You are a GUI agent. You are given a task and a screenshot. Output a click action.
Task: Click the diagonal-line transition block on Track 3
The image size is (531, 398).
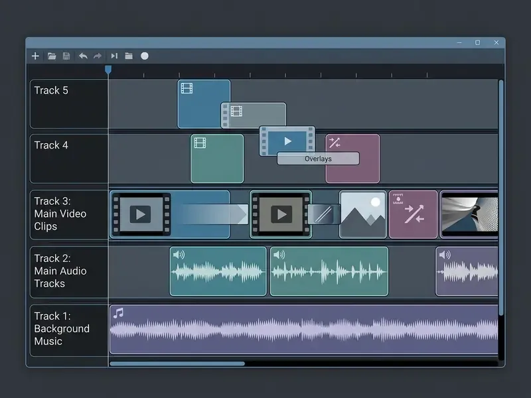point(324,214)
